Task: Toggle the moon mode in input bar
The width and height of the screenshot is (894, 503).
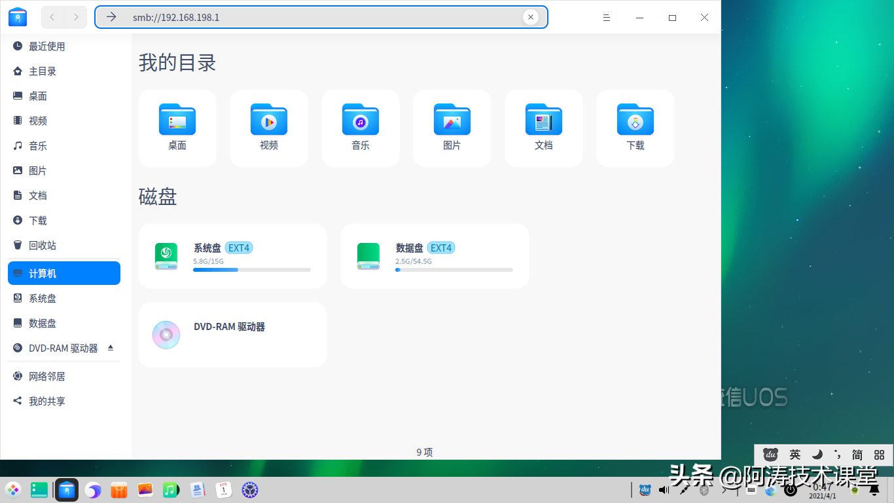Action: point(817,455)
